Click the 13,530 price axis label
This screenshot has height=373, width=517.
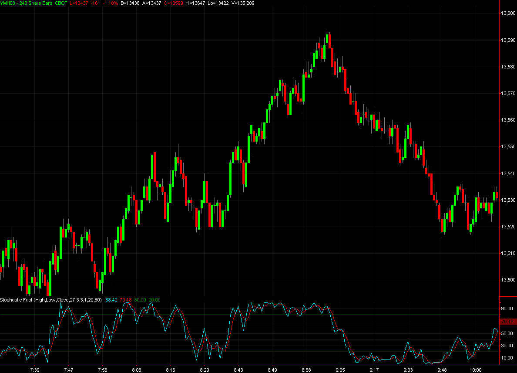pos(508,200)
